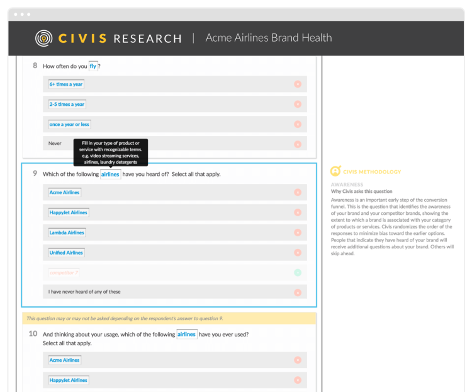Edit the 'airlines' field in question 10
The image size is (472, 392).
coord(187,334)
